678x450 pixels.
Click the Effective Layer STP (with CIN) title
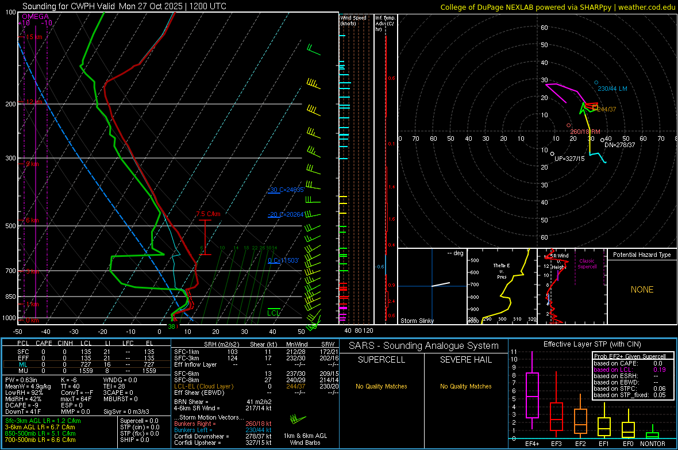(x=592, y=344)
